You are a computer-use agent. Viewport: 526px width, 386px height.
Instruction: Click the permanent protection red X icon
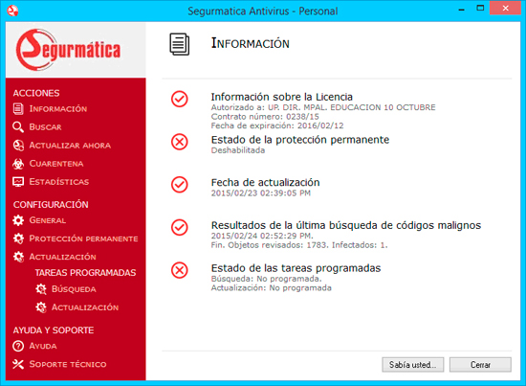[180, 142]
